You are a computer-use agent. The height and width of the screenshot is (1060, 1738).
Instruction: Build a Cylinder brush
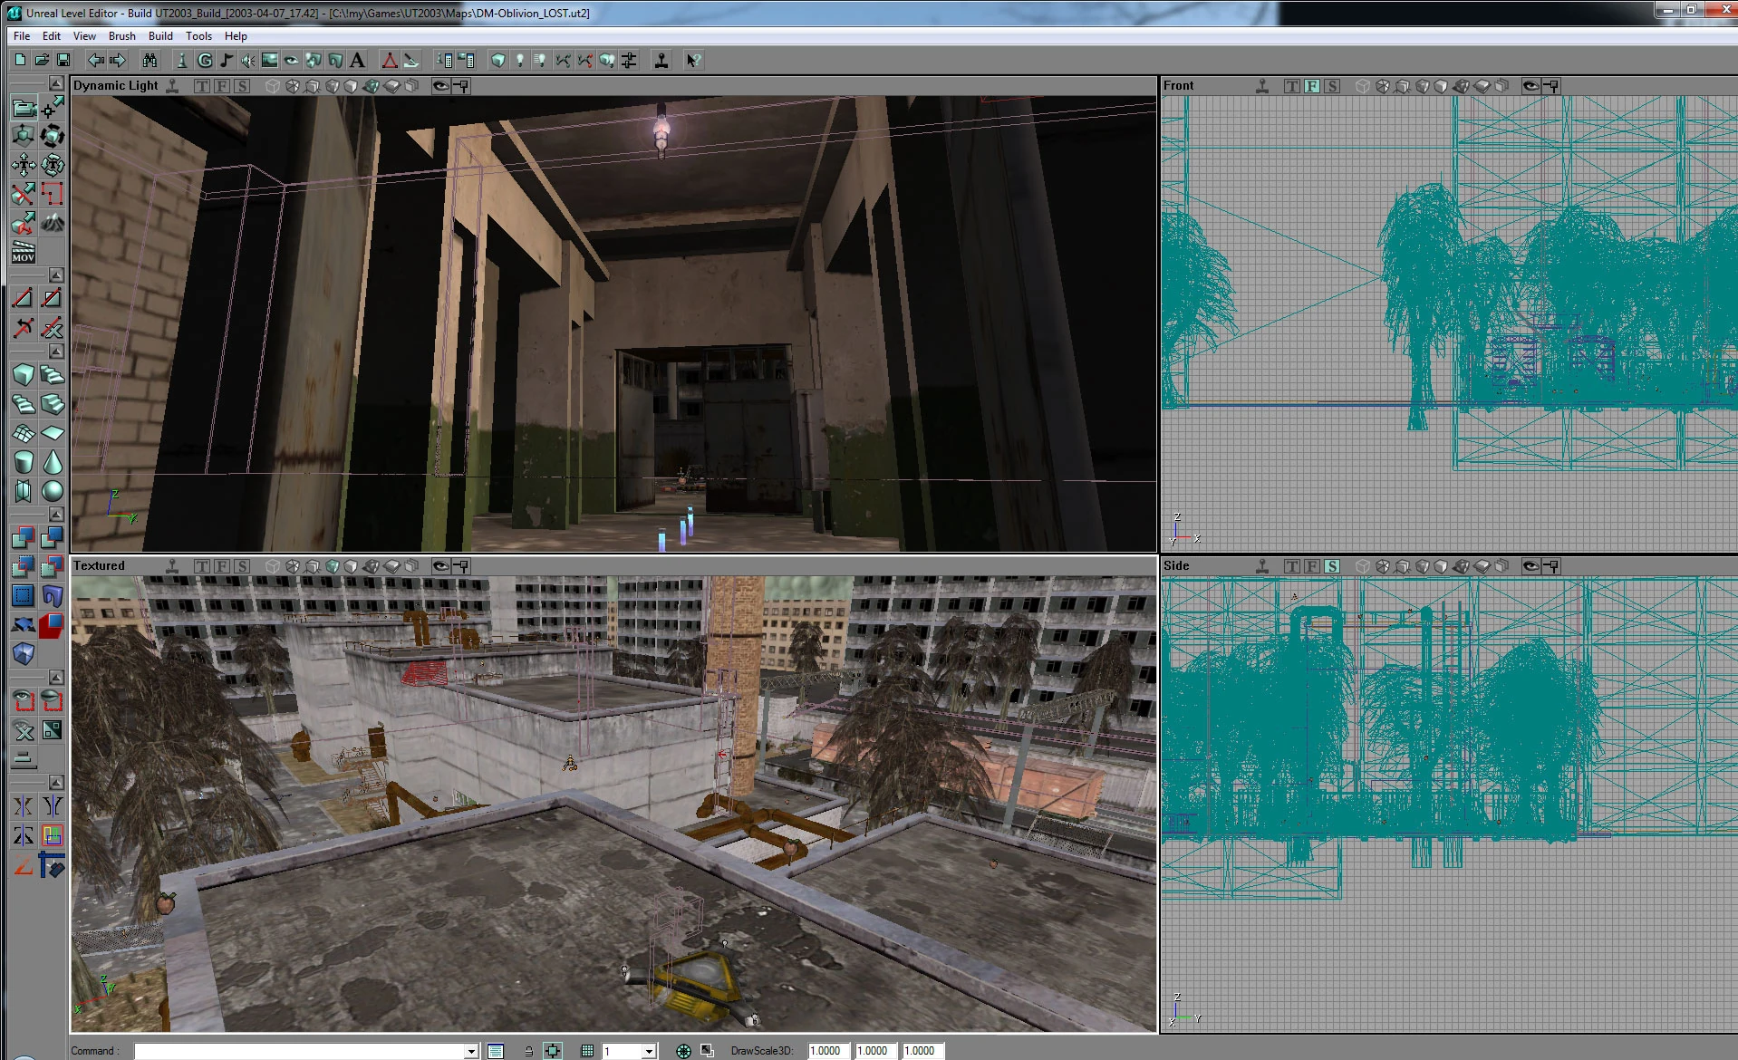pyautogui.click(x=24, y=461)
